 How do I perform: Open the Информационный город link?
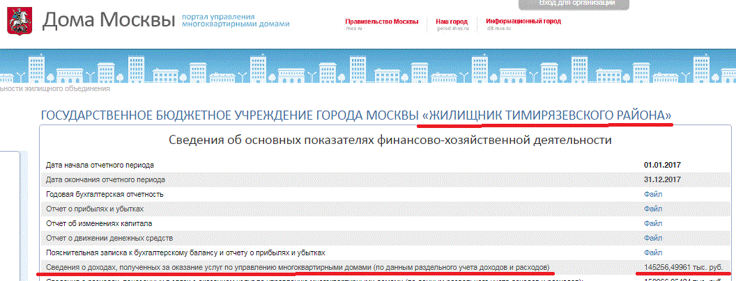(523, 22)
